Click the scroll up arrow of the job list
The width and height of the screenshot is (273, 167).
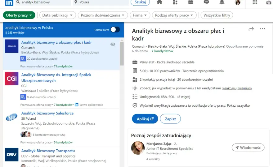(x=122, y=40)
